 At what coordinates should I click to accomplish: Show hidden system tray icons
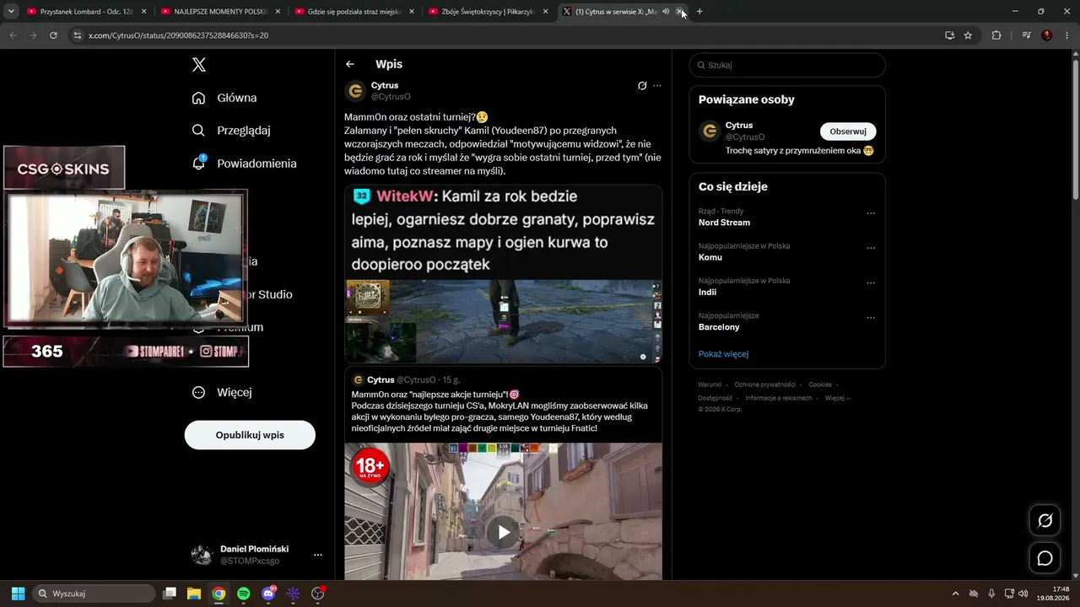click(955, 594)
